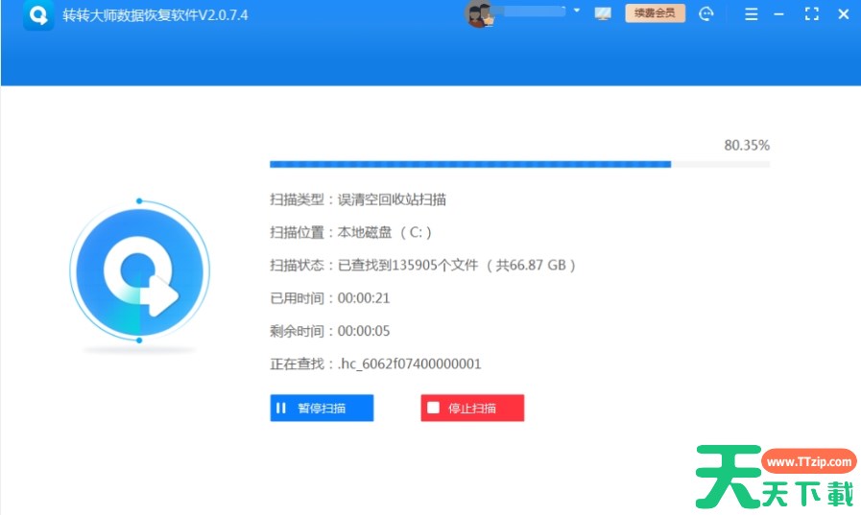Close the data recovery application
The height and width of the screenshot is (515, 861).
(843, 14)
